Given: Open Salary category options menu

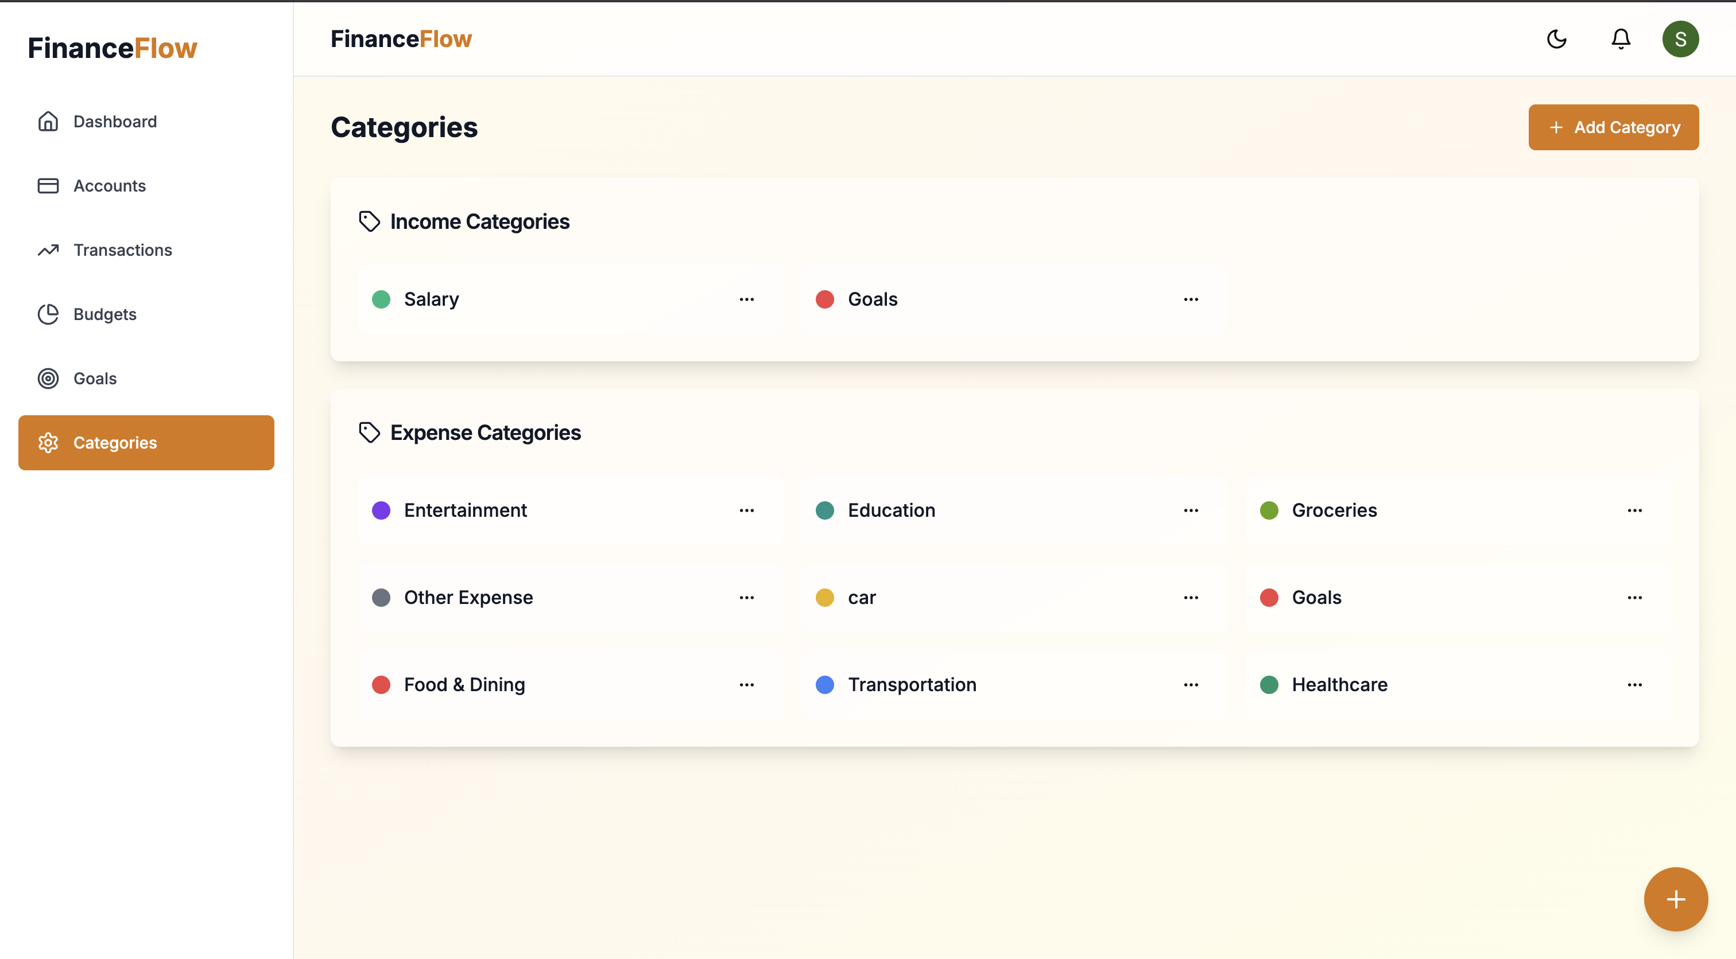Looking at the screenshot, I should pos(746,299).
